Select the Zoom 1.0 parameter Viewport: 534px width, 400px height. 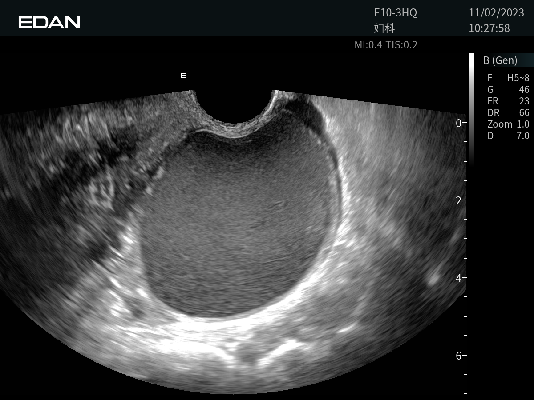508,124
